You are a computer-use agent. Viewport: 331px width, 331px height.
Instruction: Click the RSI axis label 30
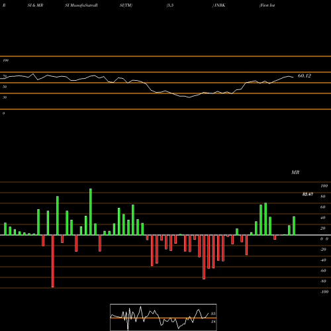5,97
